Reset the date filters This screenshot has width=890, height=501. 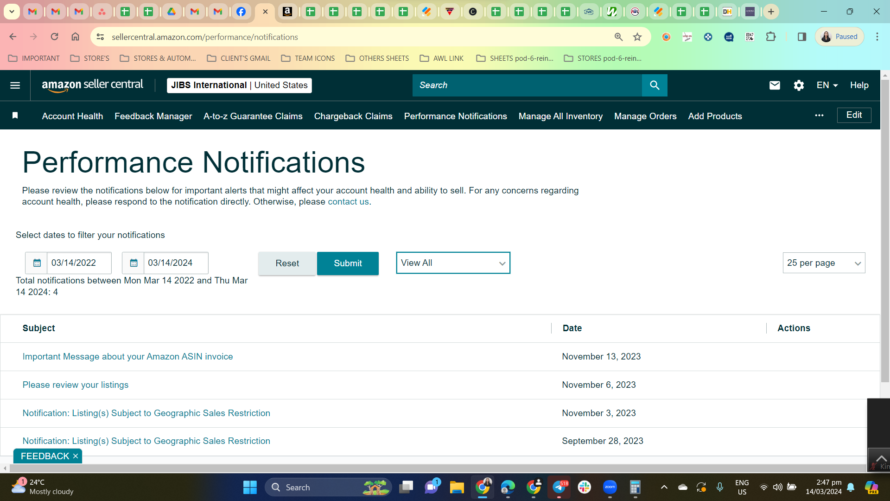[x=287, y=263]
